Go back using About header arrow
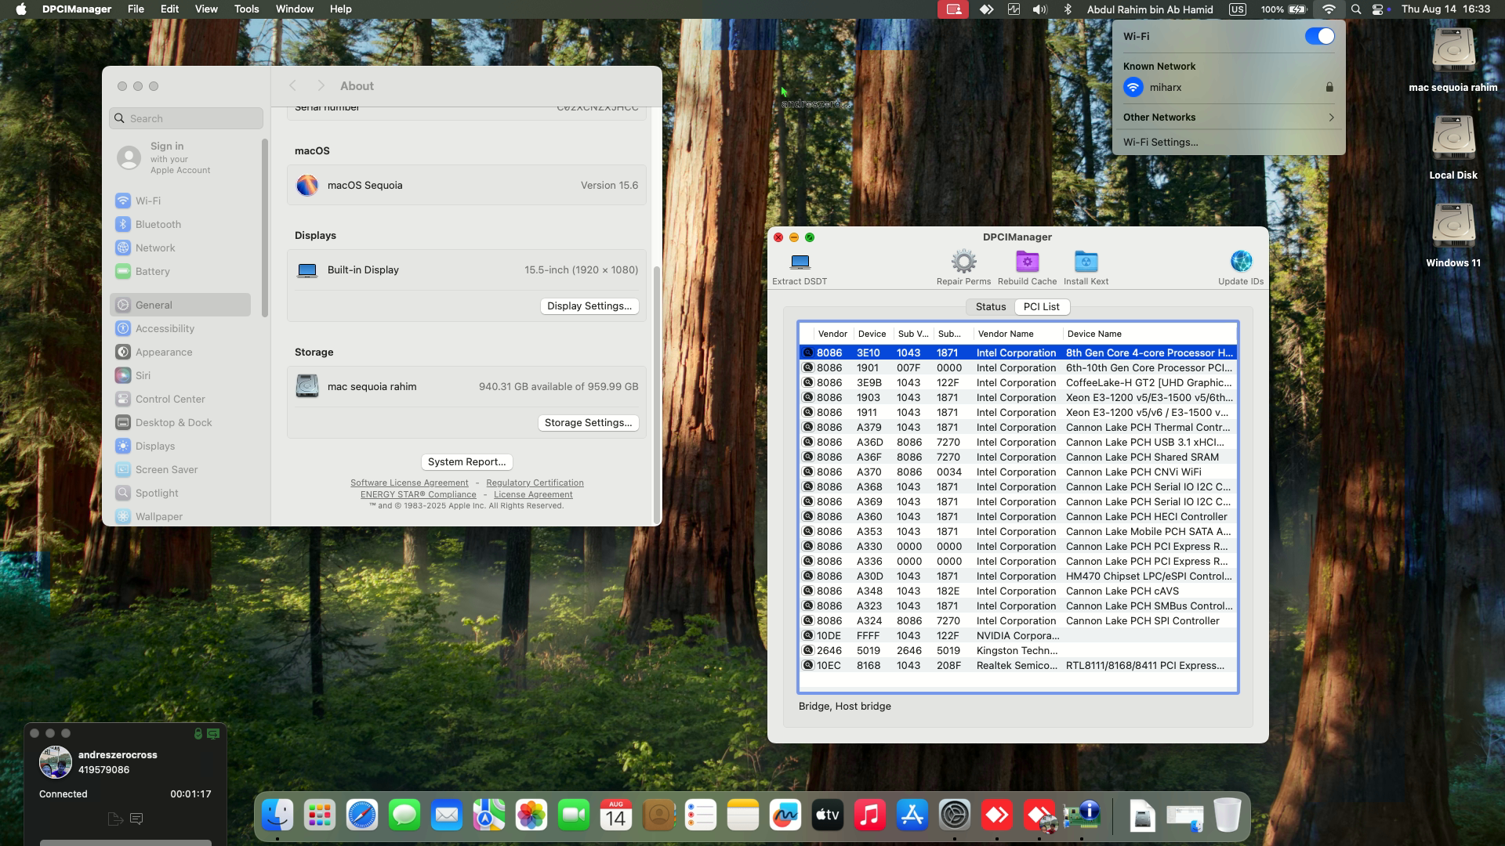 point(292,86)
